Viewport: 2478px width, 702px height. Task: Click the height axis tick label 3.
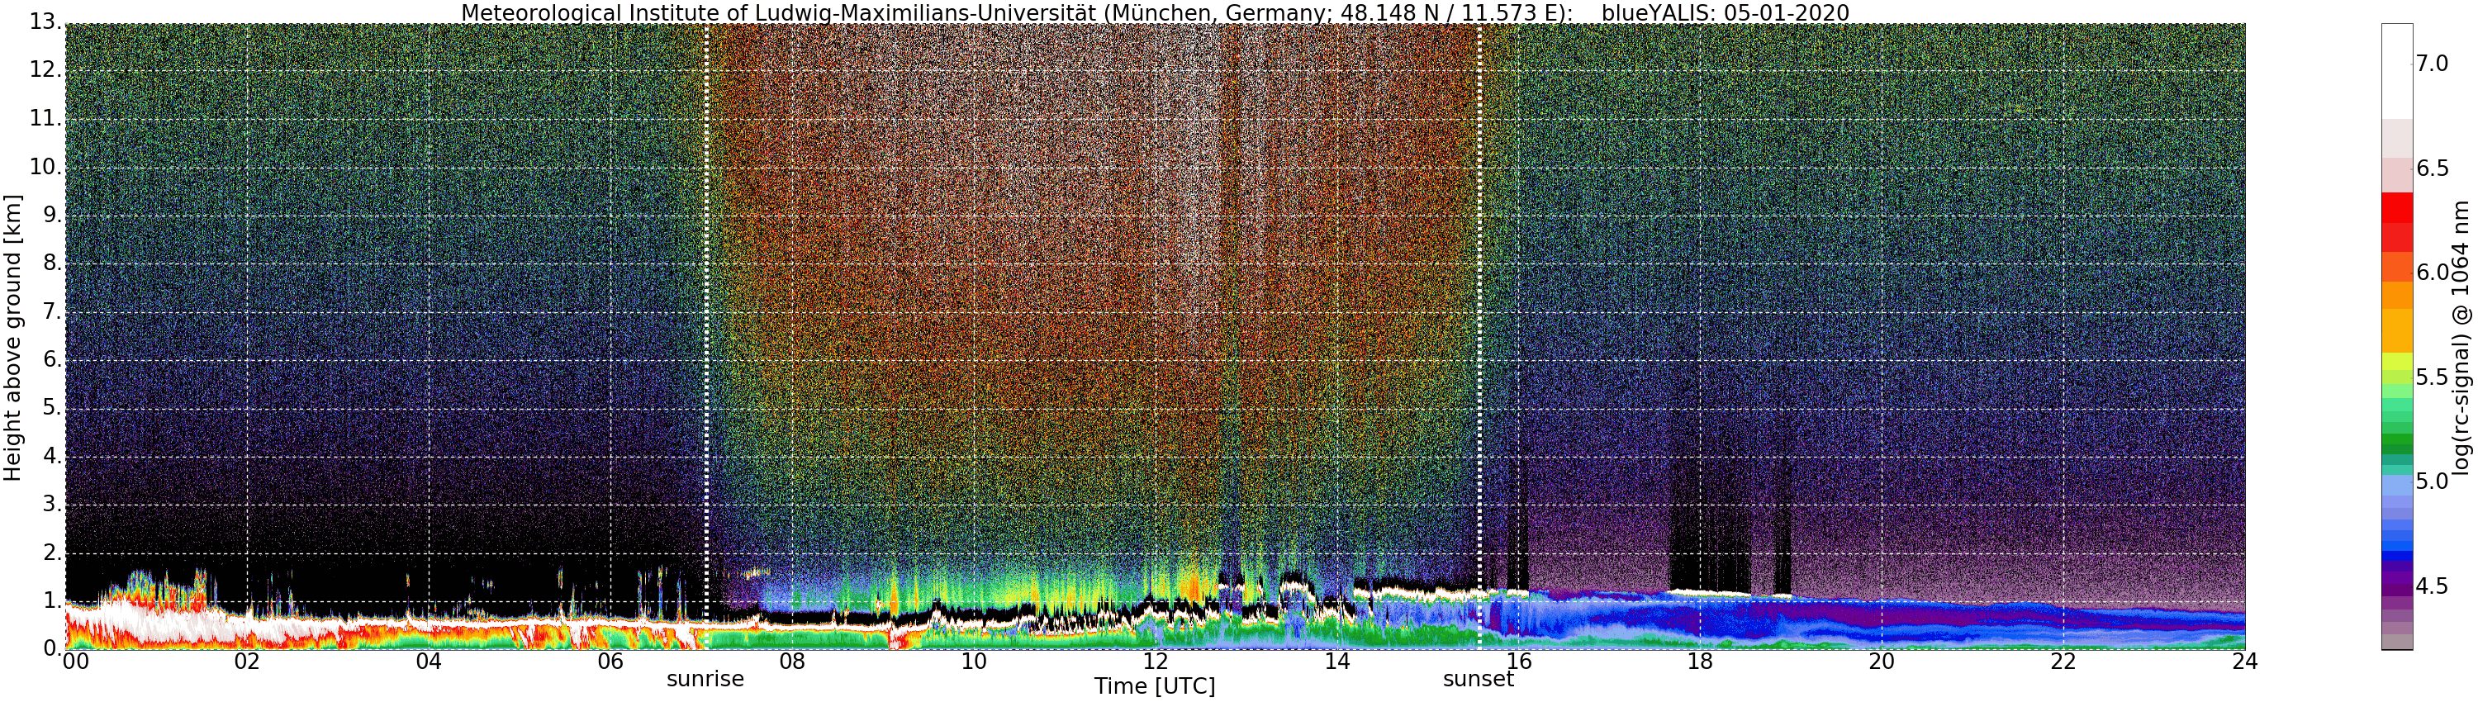(52, 504)
